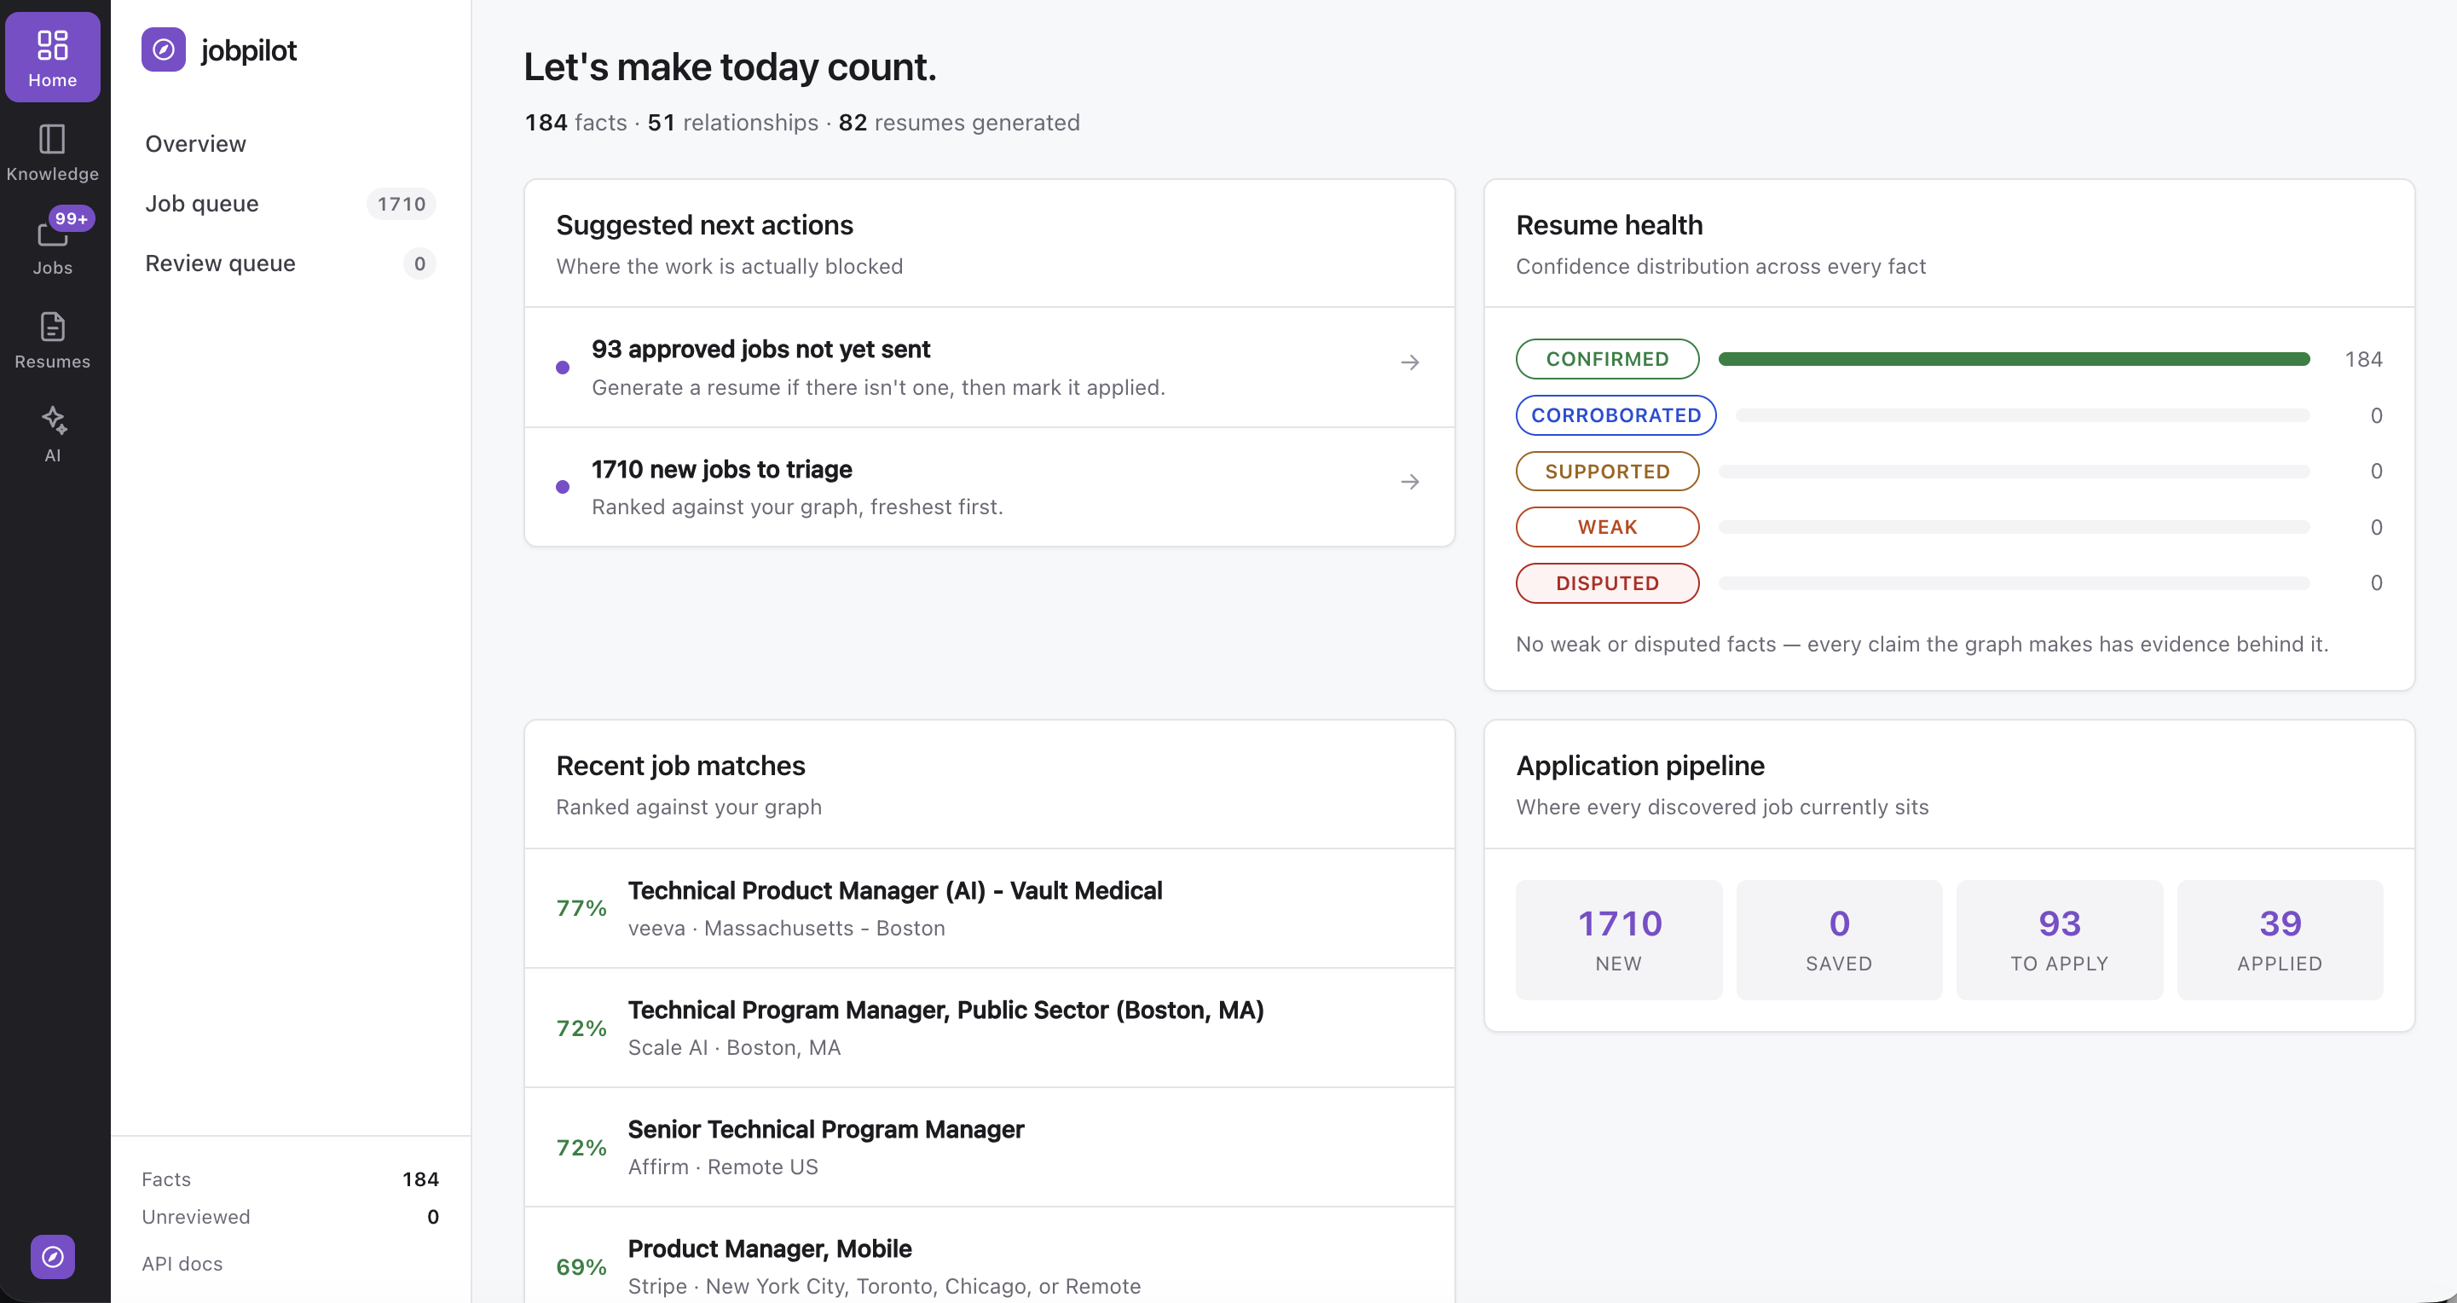Open '93 approved jobs not yet sent' action

coord(989,368)
